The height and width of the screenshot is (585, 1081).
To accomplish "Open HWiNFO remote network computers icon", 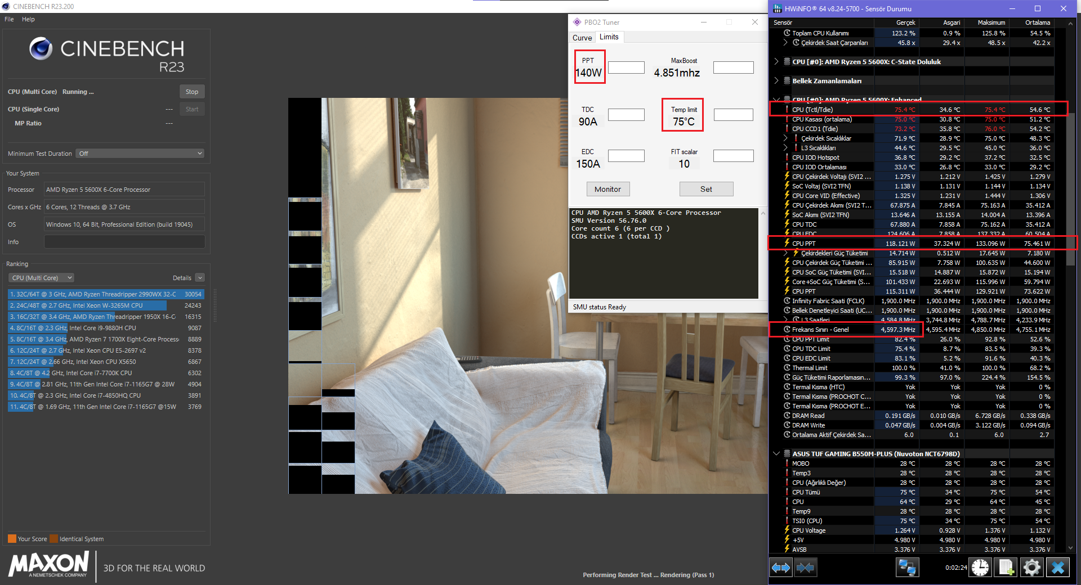I will 907,568.
